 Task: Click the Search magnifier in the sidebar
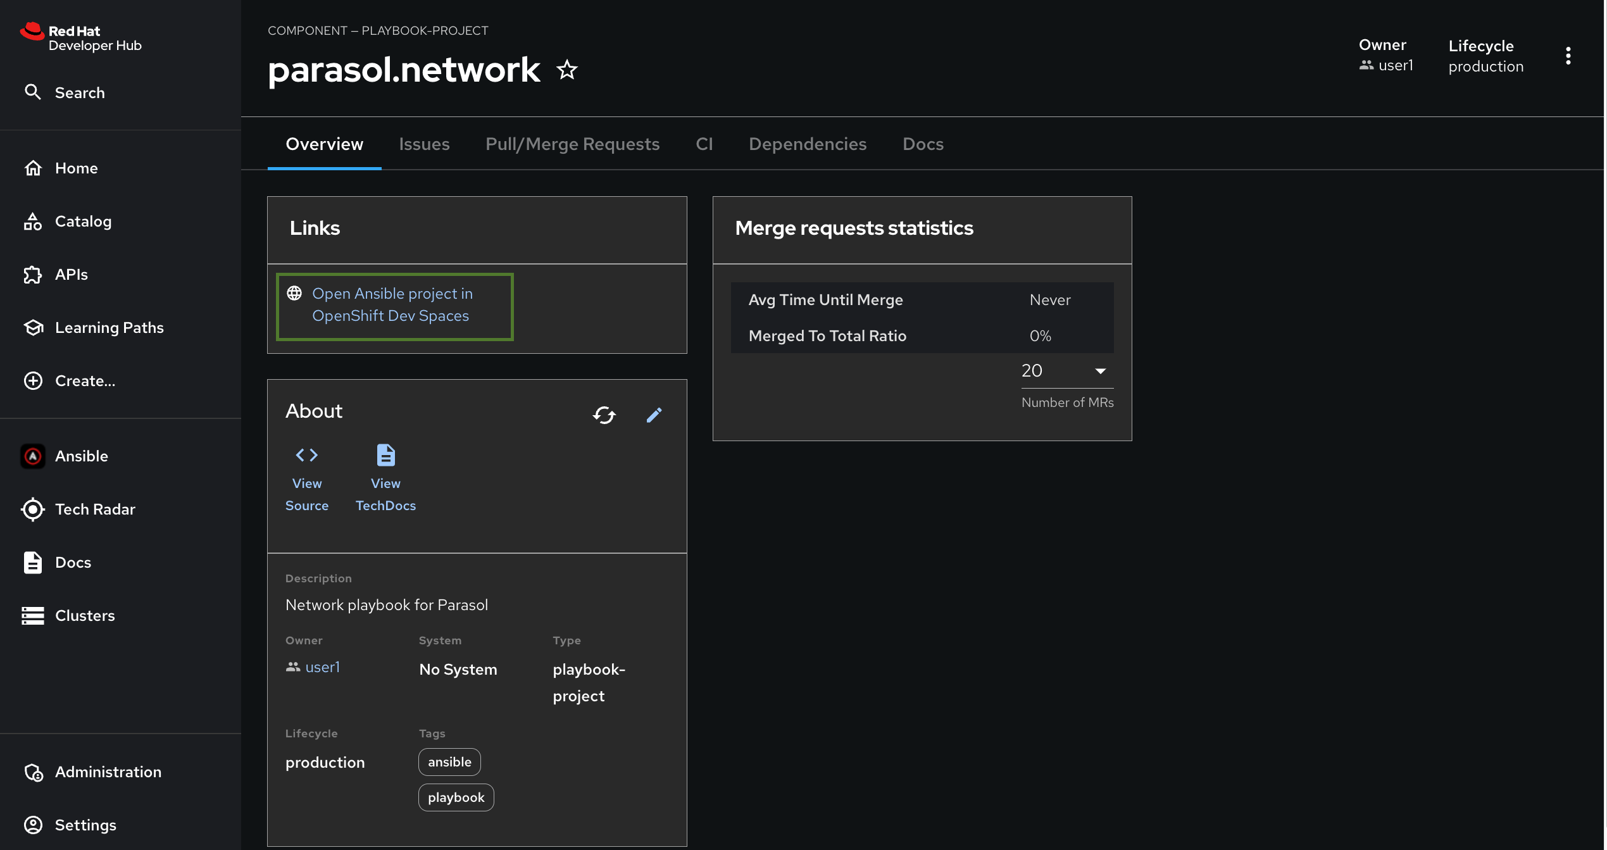coord(33,92)
